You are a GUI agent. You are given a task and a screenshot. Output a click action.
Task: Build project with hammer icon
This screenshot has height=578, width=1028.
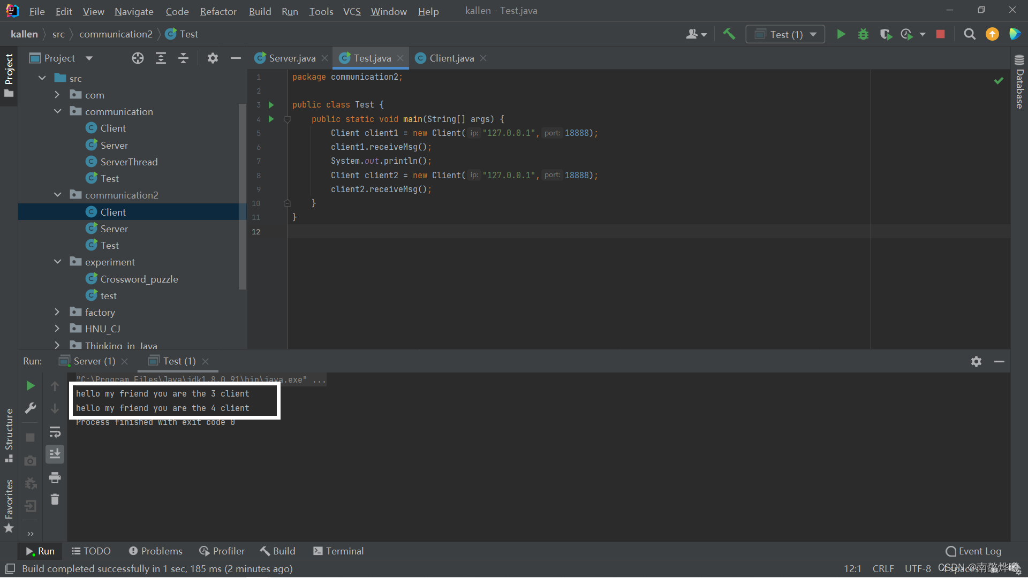click(x=729, y=34)
